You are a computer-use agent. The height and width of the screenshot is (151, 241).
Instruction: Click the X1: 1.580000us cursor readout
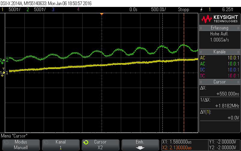click(177, 142)
